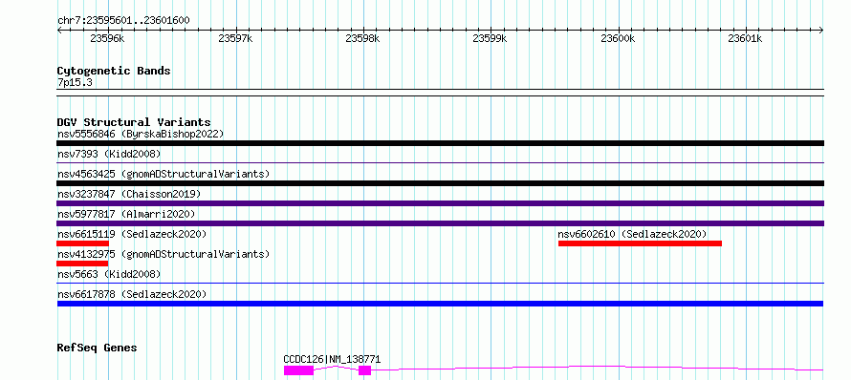This screenshot has width=851, height=380.
Task: Select the second small magenta CCDC126 exon
Action: click(364, 370)
